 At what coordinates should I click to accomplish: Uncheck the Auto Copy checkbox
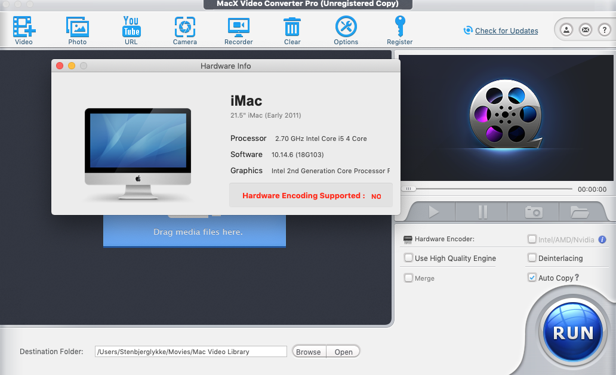coord(532,278)
